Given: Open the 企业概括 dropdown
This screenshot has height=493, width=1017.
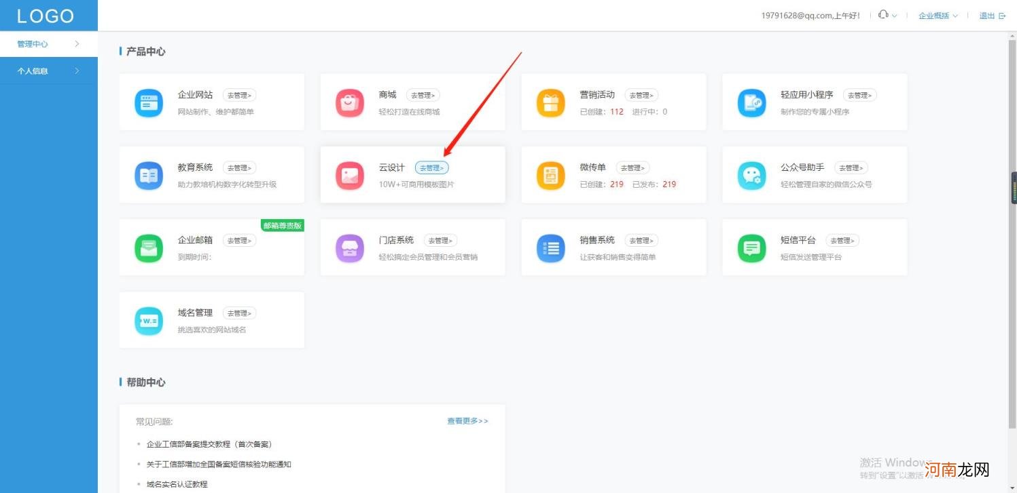Looking at the screenshot, I should point(938,16).
